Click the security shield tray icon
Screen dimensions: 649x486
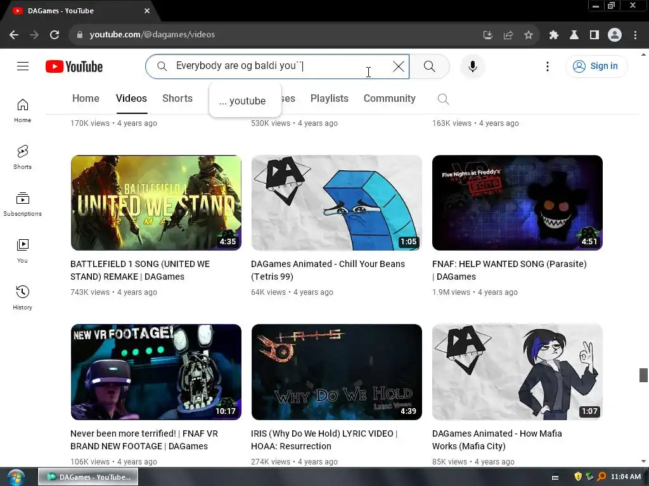coord(578,477)
